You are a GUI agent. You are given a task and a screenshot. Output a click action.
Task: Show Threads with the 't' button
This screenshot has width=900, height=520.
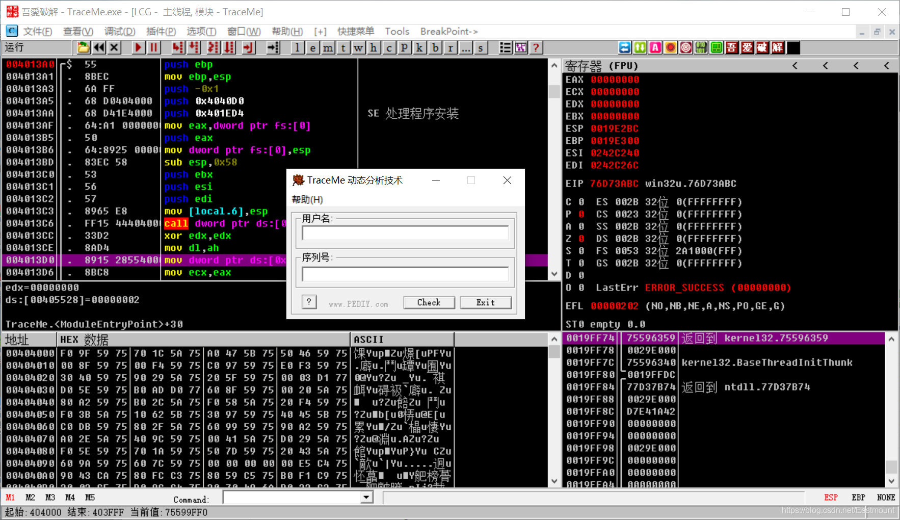tap(343, 47)
